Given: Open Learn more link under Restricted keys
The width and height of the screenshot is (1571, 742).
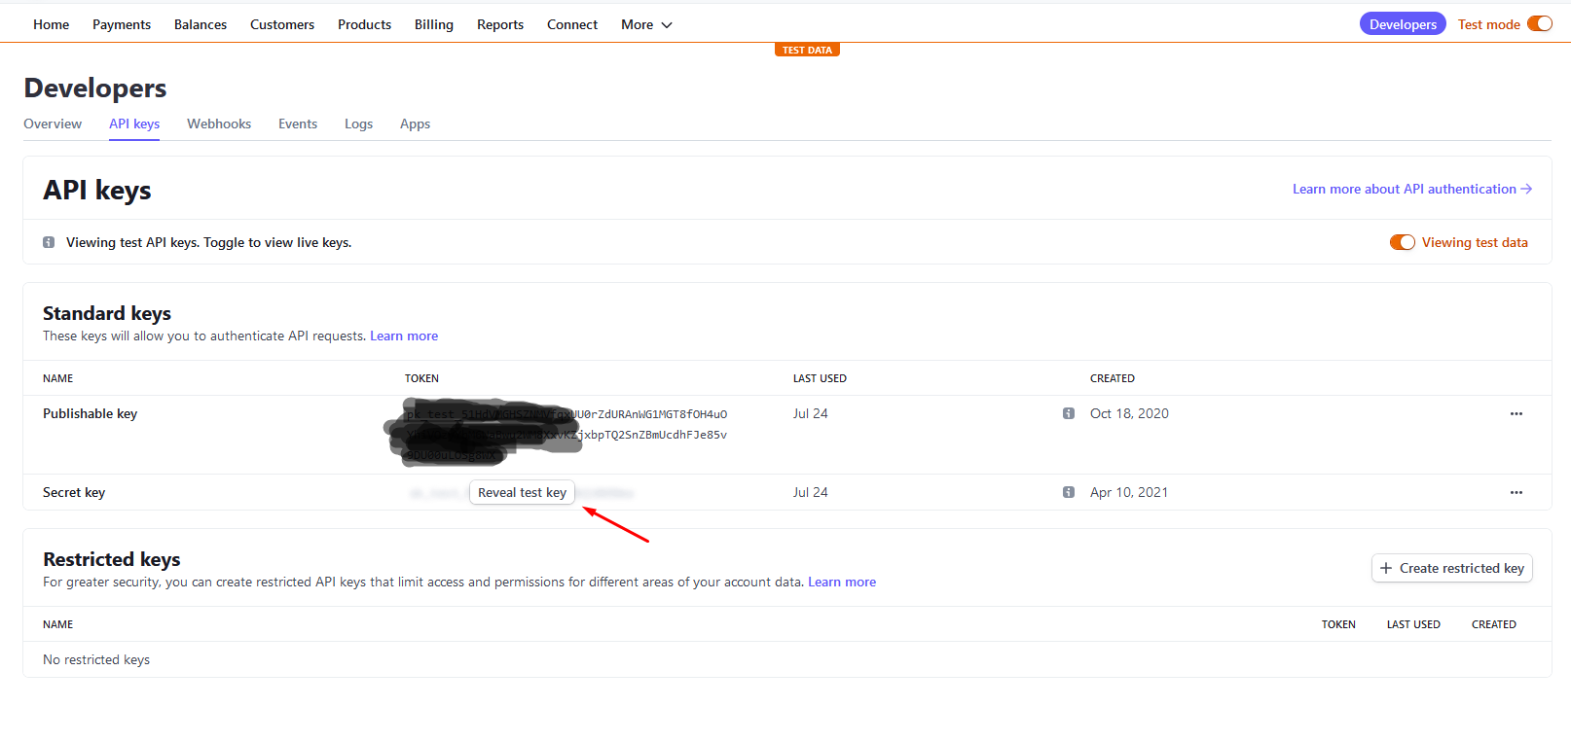Looking at the screenshot, I should point(842,582).
